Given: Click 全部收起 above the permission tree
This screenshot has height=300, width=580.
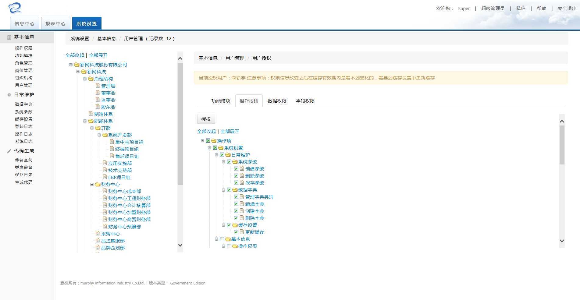Looking at the screenshot, I should [206, 131].
